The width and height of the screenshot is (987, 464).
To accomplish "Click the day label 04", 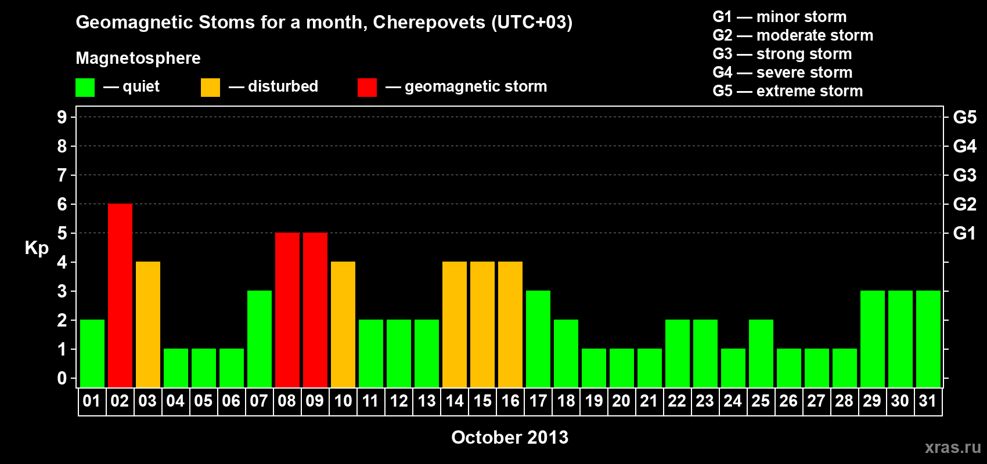I will [x=175, y=401].
